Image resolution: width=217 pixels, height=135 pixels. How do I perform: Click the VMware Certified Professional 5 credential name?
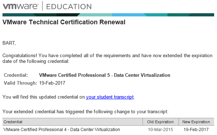tap(105, 75)
